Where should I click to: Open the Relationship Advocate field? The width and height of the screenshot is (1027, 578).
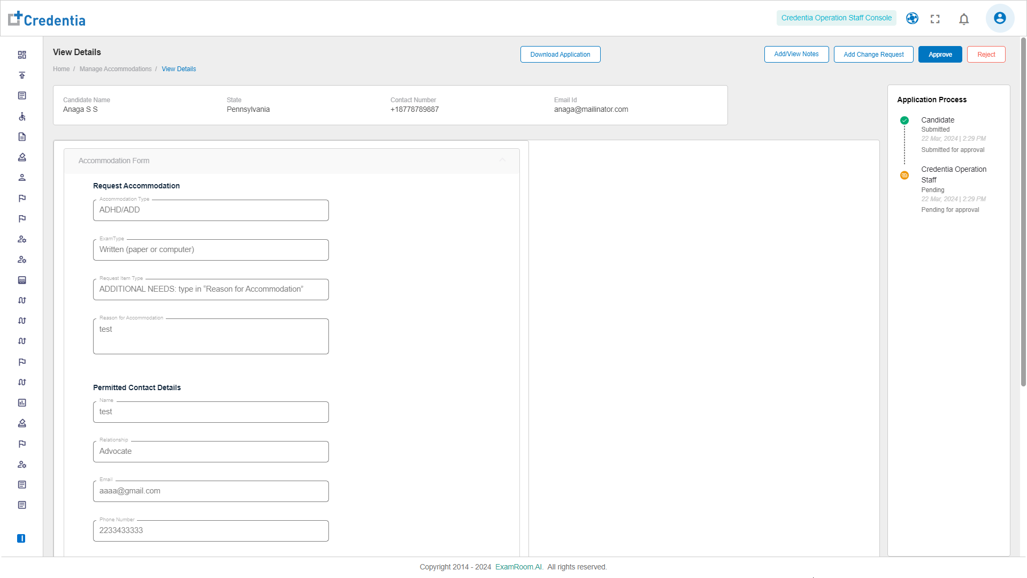(x=211, y=452)
